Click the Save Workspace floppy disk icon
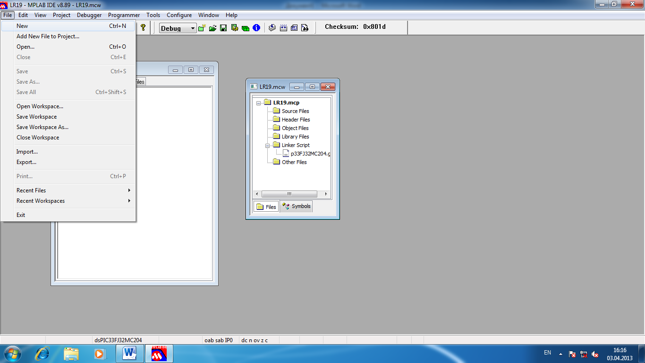The height and width of the screenshot is (363, 645). click(x=223, y=28)
